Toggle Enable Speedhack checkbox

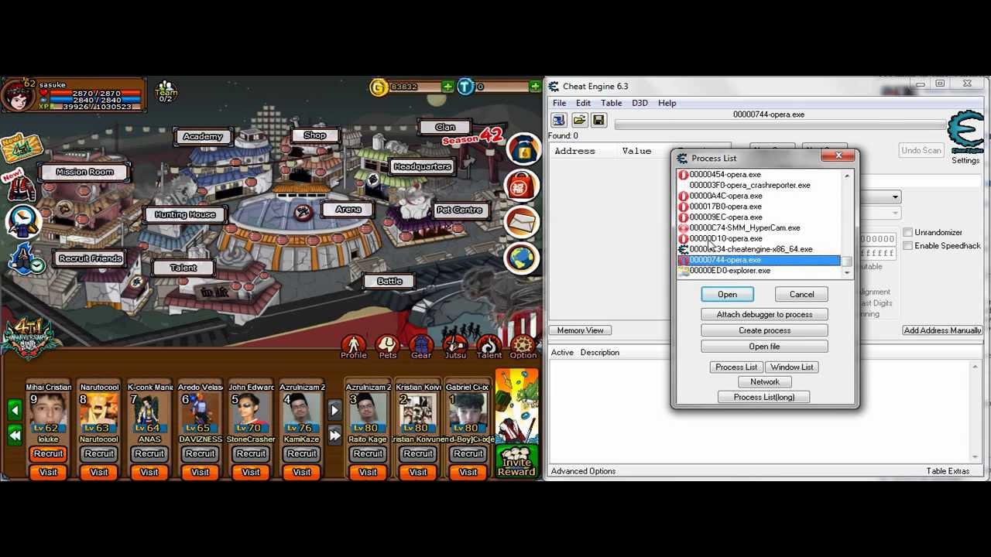[908, 246]
